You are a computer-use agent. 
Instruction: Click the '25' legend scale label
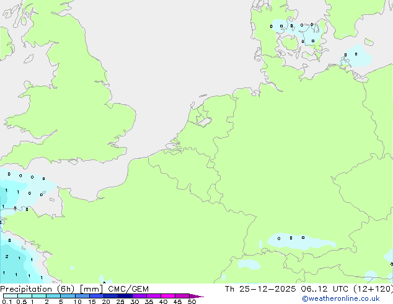pos(120,302)
